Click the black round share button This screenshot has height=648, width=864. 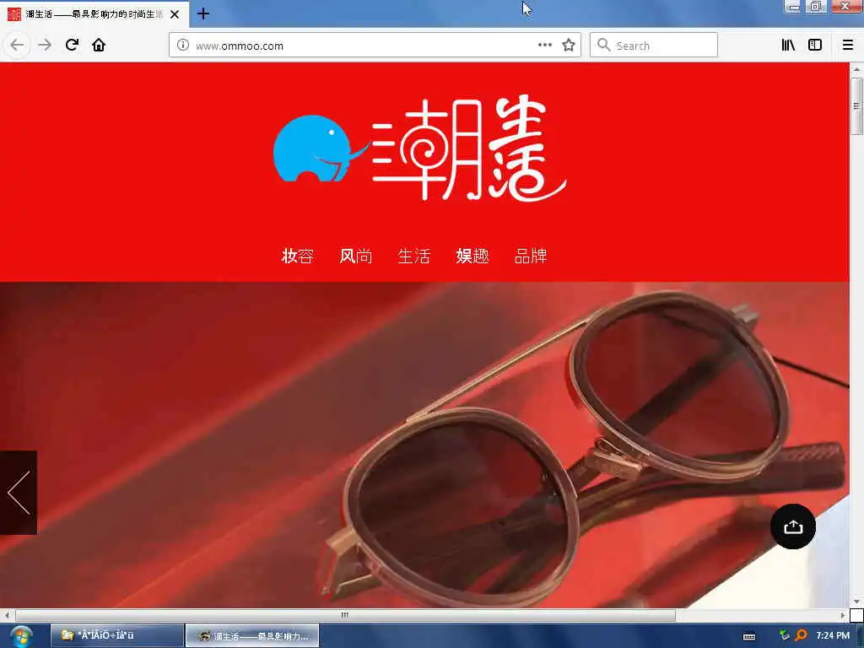(x=793, y=526)
